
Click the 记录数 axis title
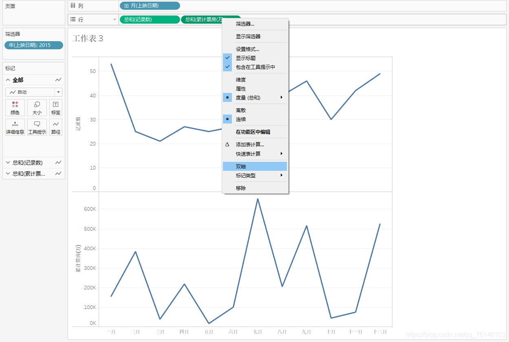pyautogui.click(x=78, y=124)
